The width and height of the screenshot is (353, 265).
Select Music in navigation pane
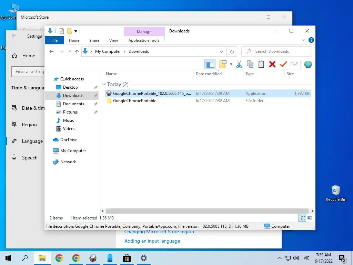click(68, 120)
